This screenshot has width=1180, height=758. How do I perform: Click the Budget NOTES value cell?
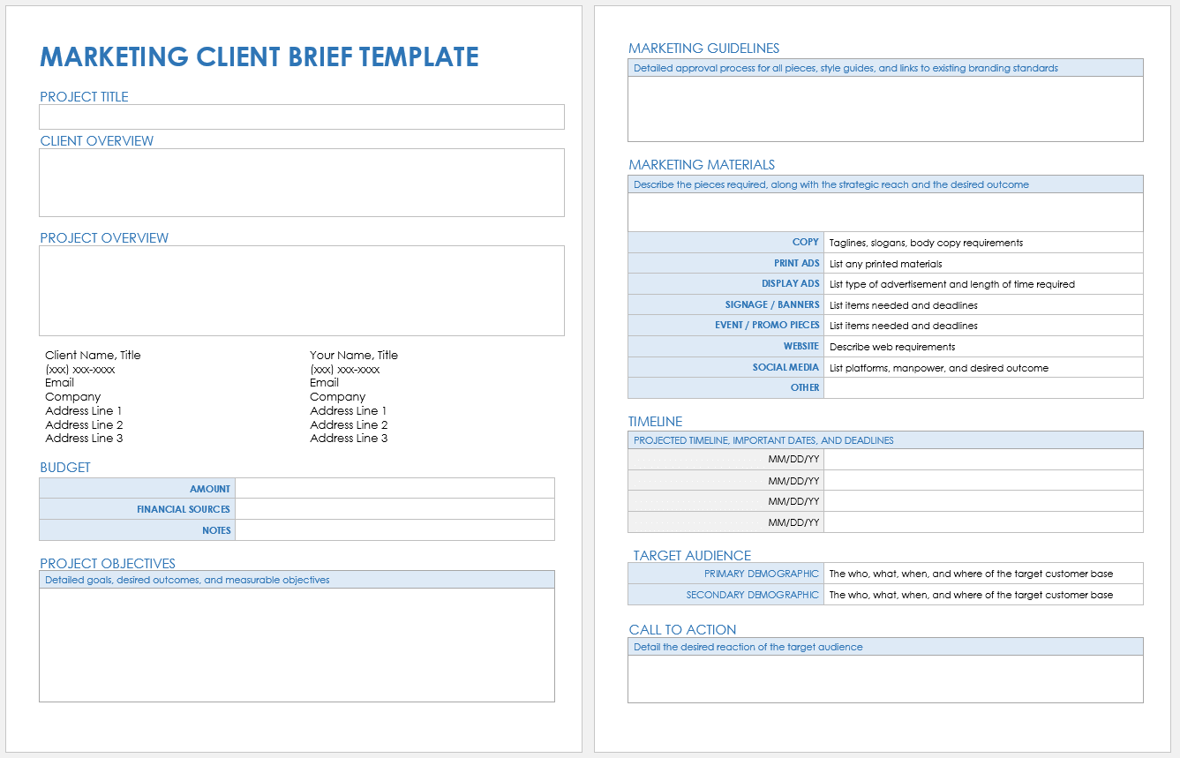pyautogui.click(x=395, y=530)
